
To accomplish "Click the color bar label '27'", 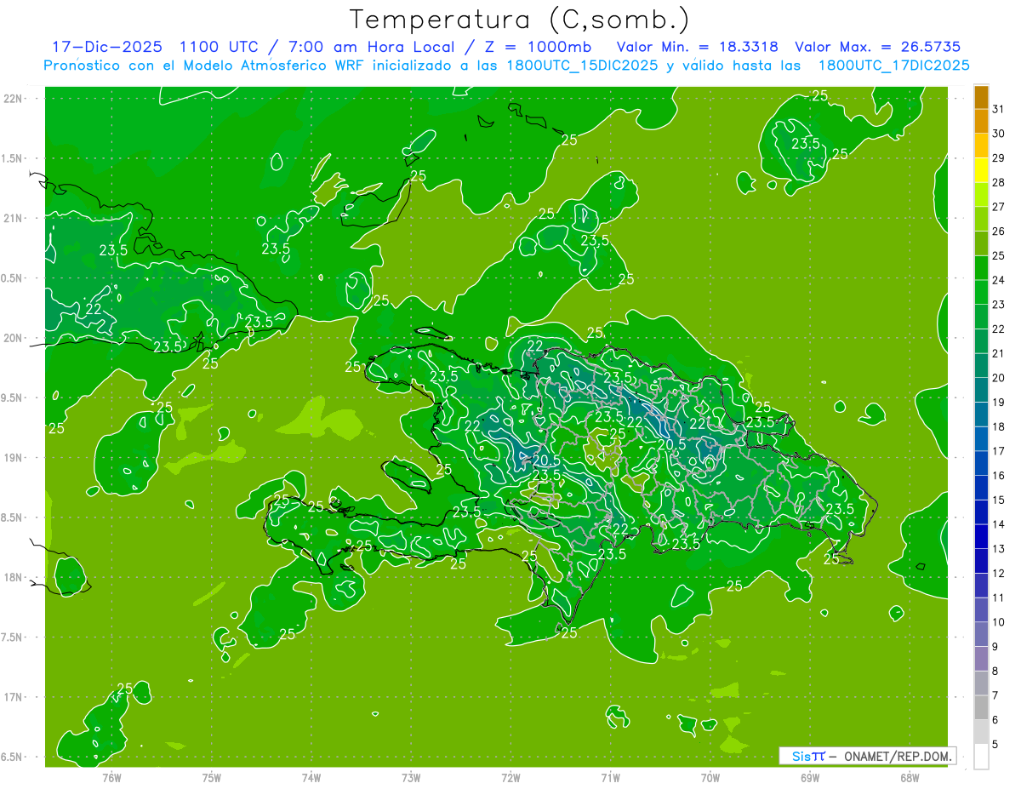I will tap(999, 207).
